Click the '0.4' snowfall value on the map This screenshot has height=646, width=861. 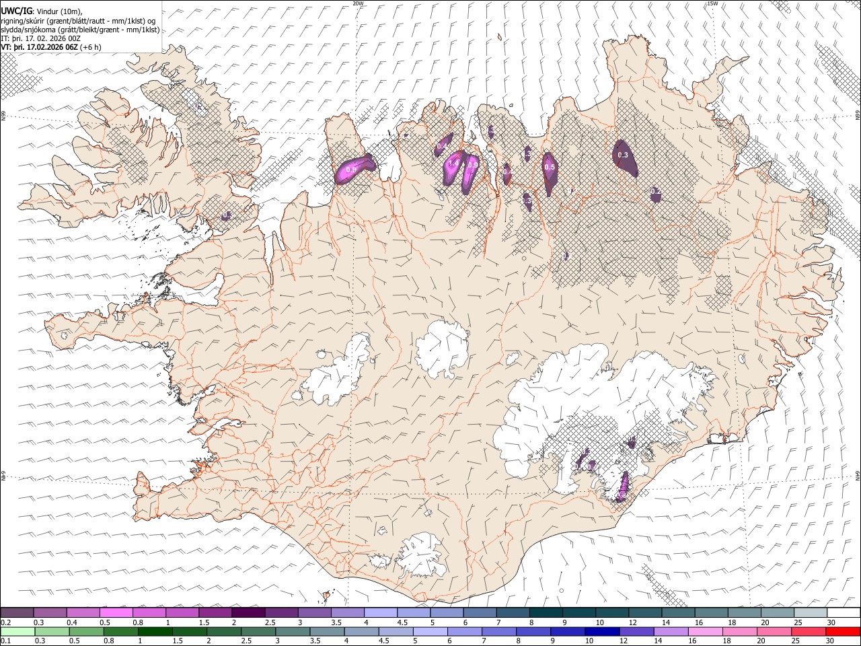pos(442,146)
